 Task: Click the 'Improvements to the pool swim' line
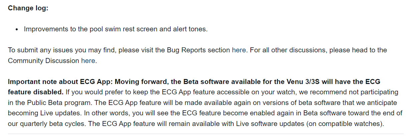pyautogui.click(x=116, y=29)
